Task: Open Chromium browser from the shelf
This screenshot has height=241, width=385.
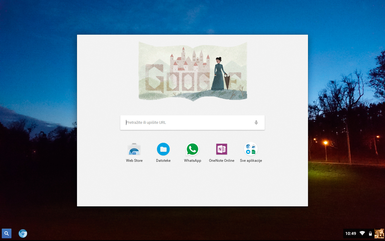Action: coord(23,233)
